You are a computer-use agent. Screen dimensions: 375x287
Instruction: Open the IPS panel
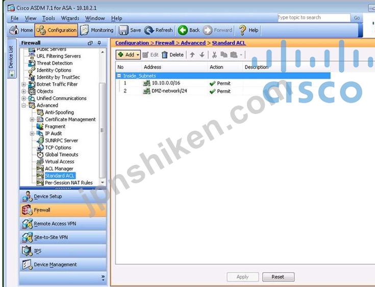[63, 251]
